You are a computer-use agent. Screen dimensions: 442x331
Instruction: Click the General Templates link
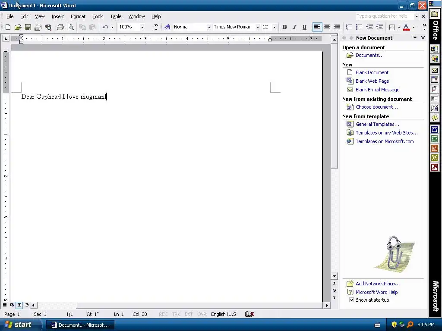click(x=377, y=124)
